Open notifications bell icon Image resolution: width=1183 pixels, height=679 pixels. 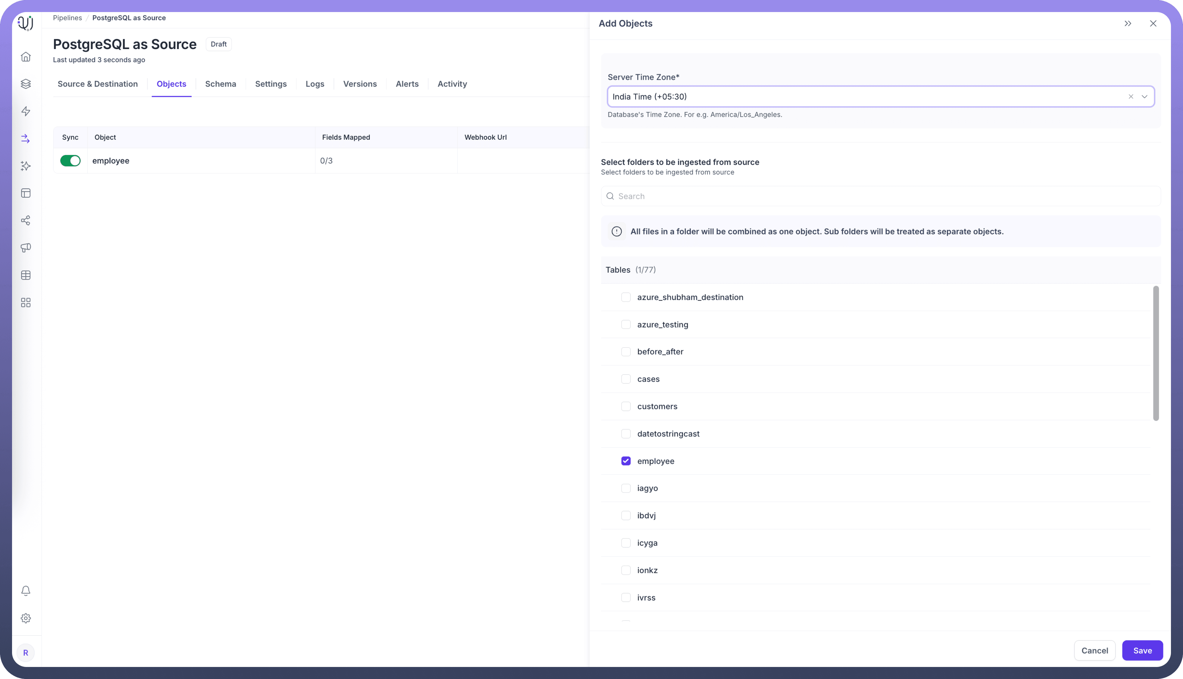point(26,591)
